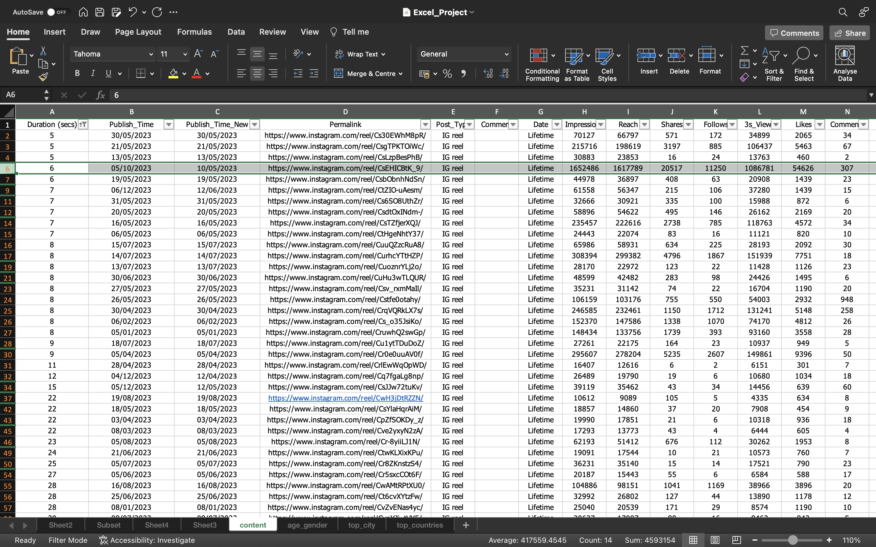Click the Undo arrow icon

click(133, 12)
